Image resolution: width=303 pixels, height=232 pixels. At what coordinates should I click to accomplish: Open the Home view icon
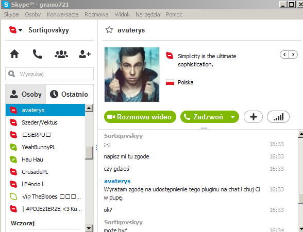[14, 54]
